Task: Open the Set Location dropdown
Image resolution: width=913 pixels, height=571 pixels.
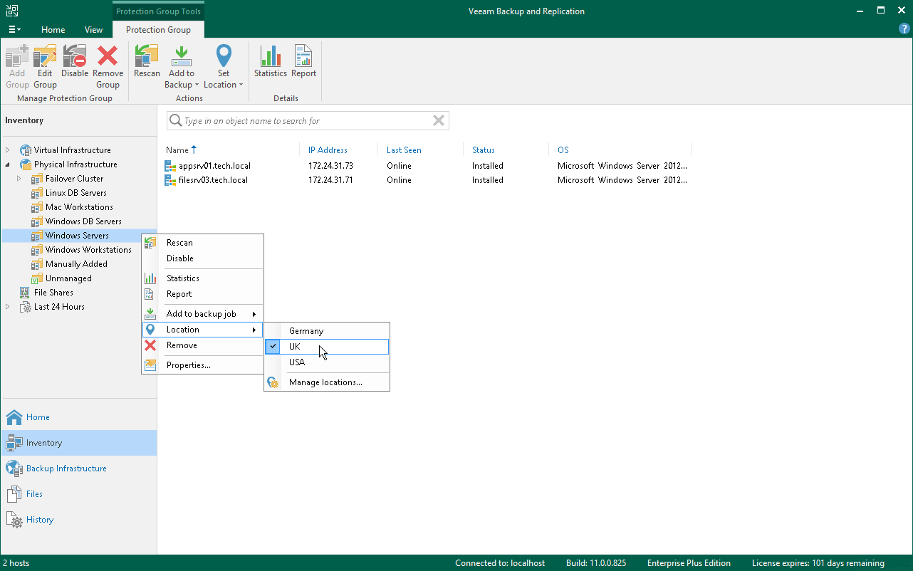Action: coord(224,68)
